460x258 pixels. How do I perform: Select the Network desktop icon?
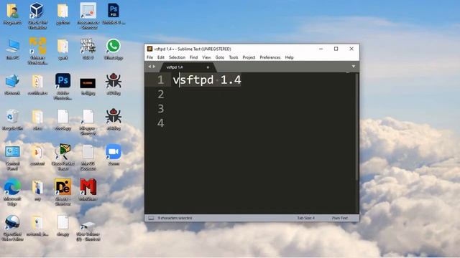12,85
